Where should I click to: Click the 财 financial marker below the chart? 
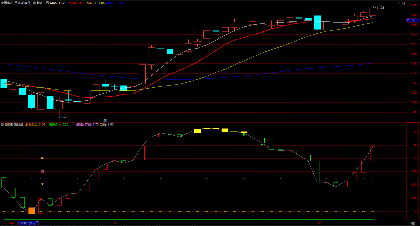[x=105, y=120]
